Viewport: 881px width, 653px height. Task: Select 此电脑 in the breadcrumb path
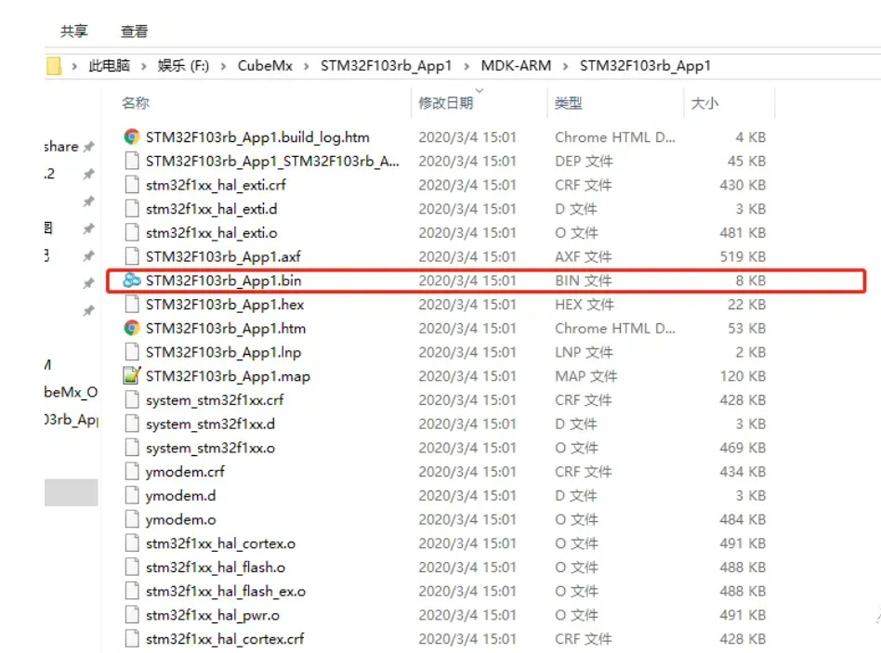[109, 66]
